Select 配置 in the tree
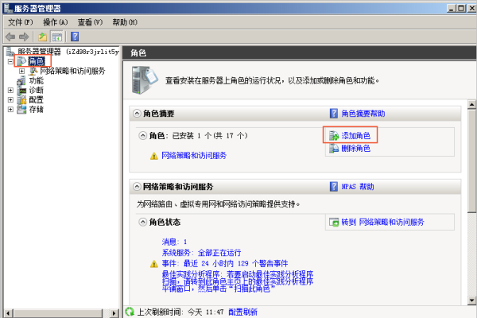 click(x=37, y=100)
